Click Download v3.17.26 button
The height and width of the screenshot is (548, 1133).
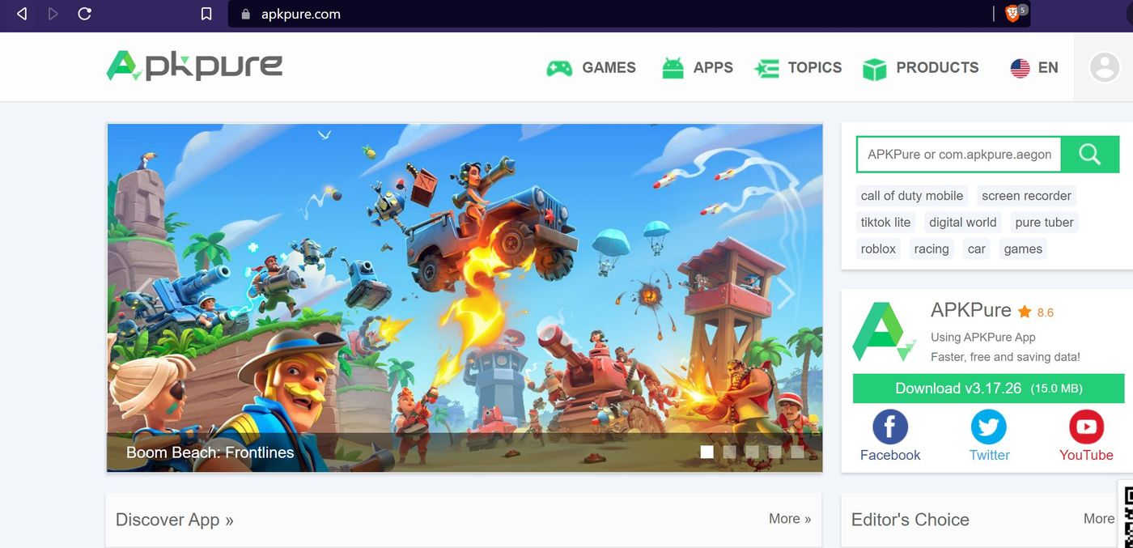point(988,389)
